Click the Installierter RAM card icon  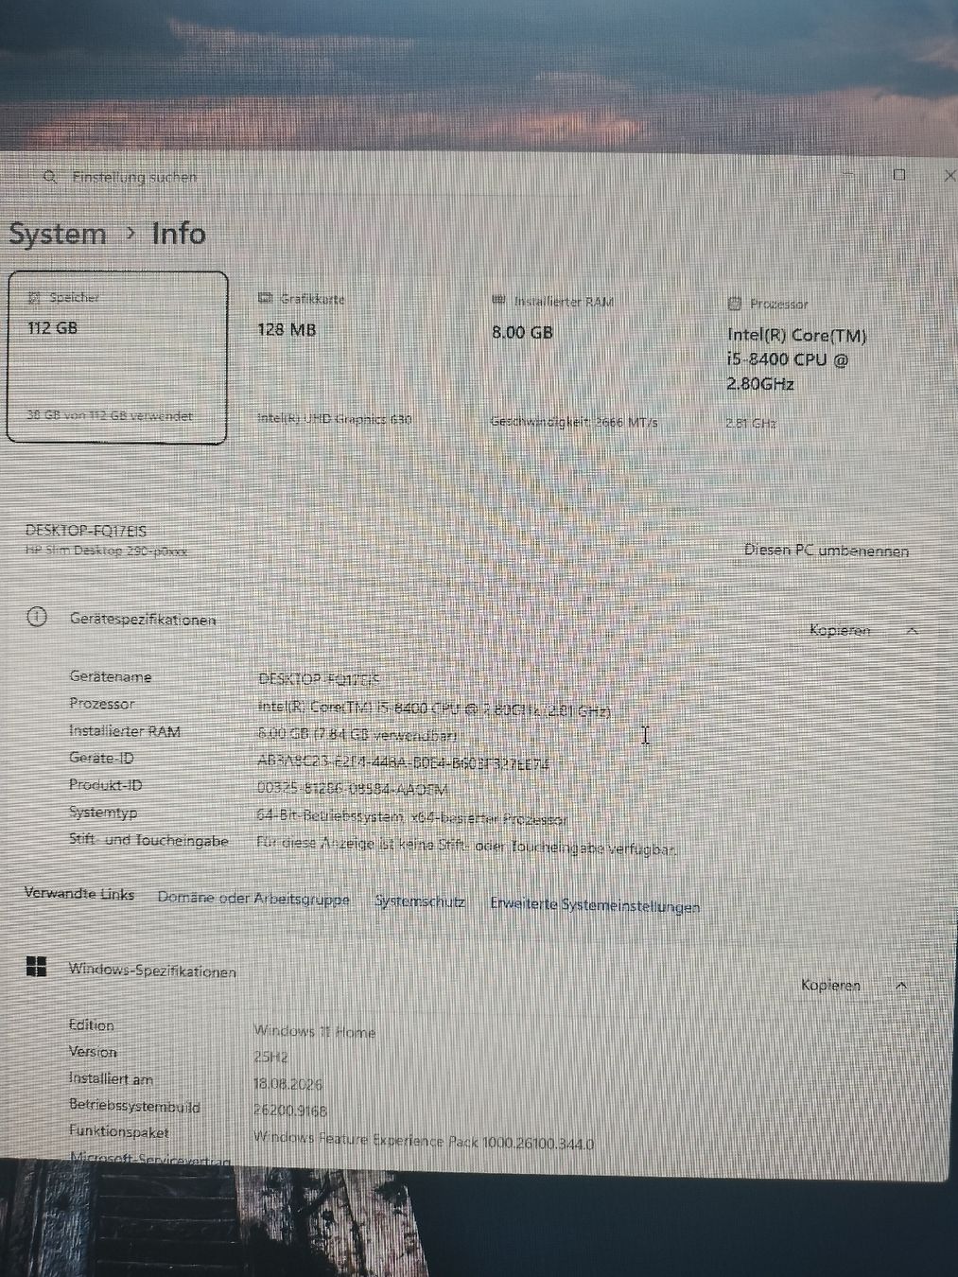point(499,301)
